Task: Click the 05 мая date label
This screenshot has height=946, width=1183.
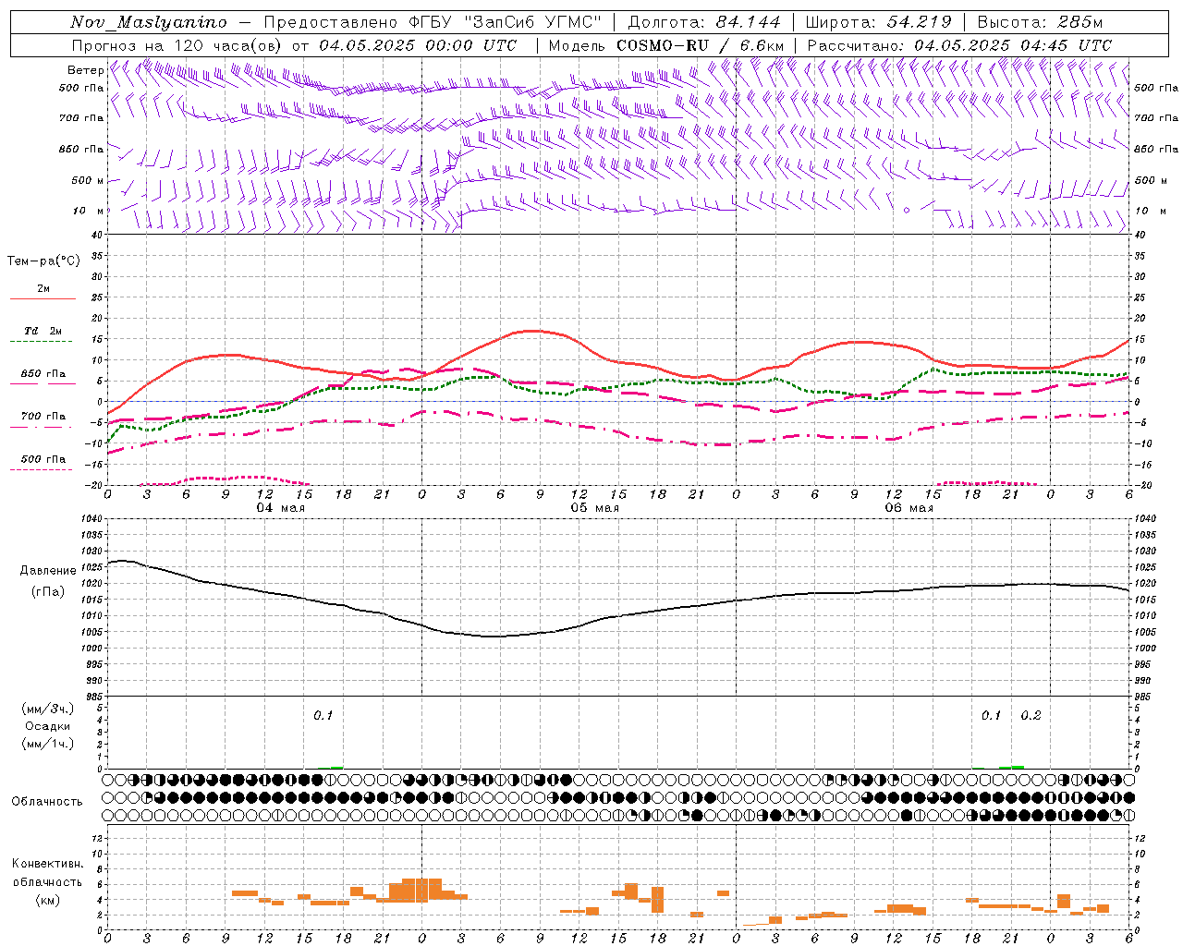Action: tap(595, 508)
